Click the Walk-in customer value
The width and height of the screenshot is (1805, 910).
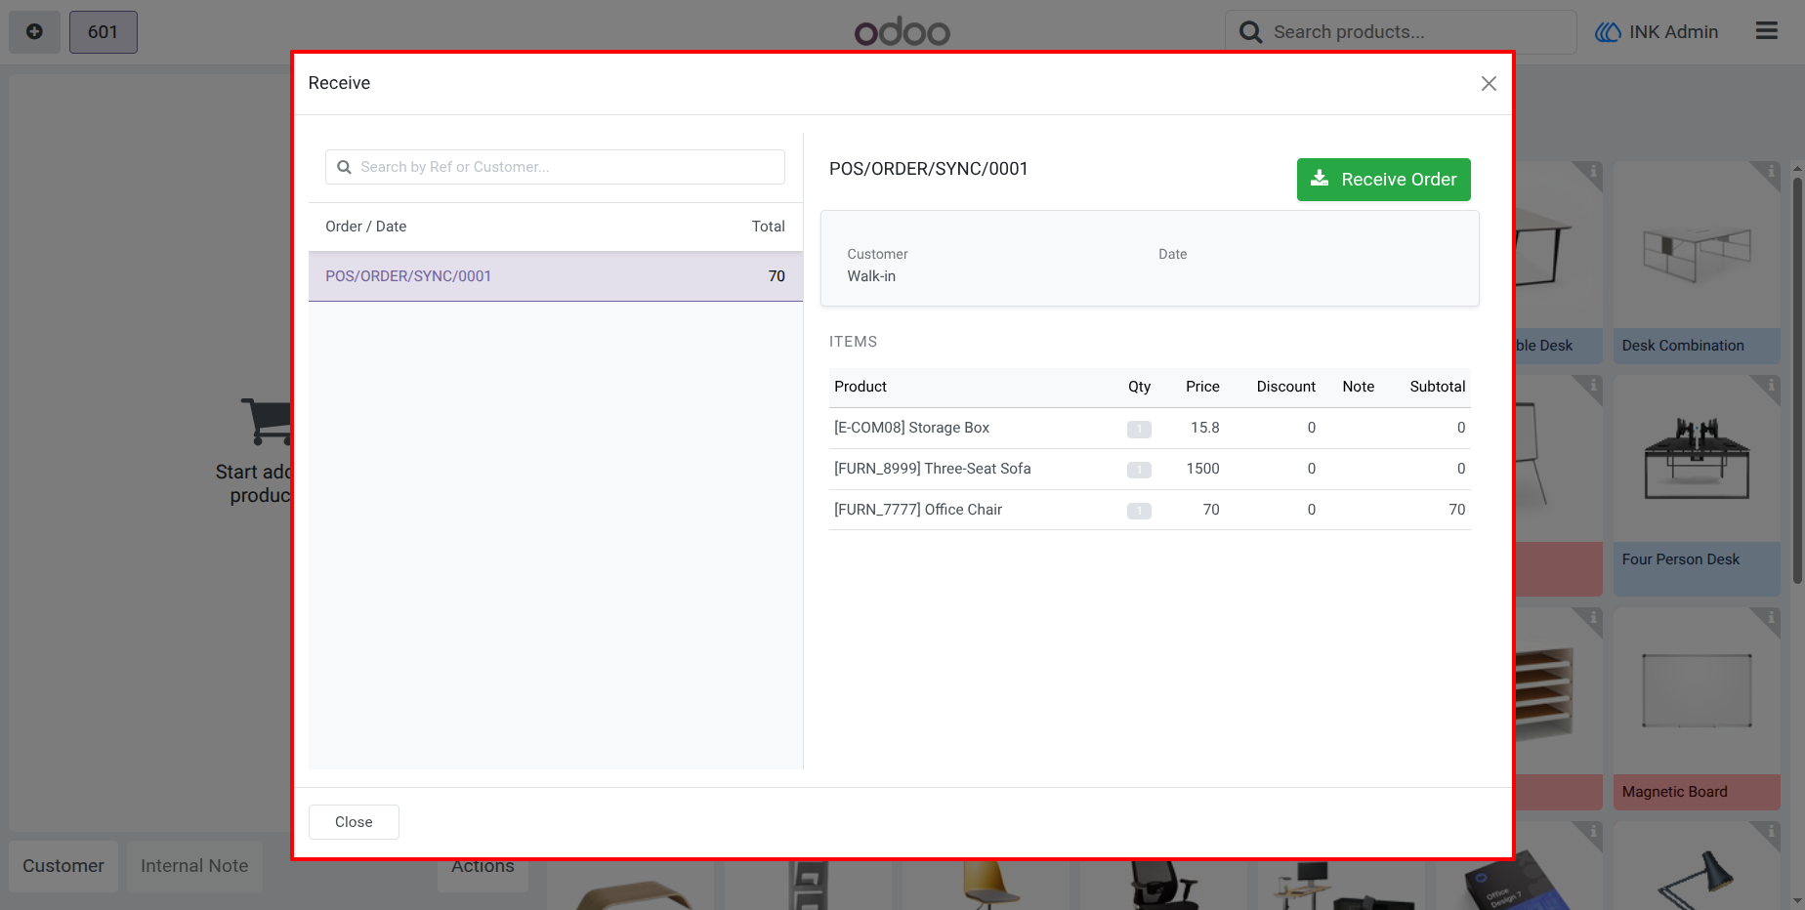[x=871, y=276]
